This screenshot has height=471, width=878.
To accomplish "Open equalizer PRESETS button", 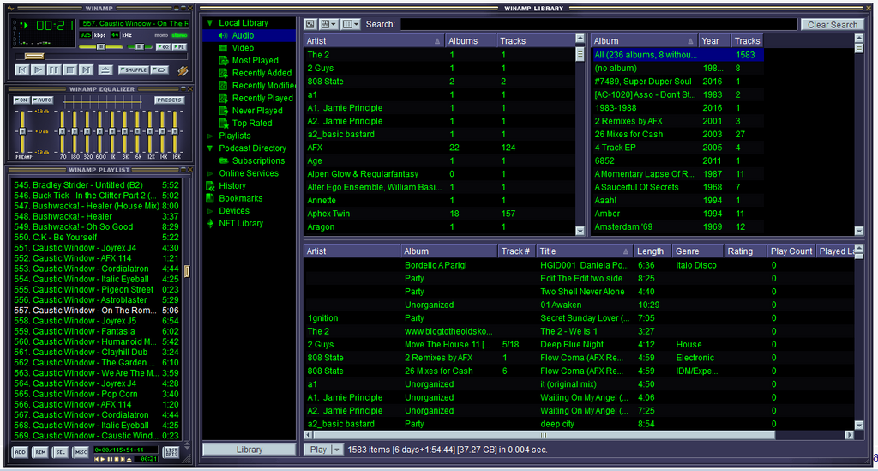I will [169, 100].
